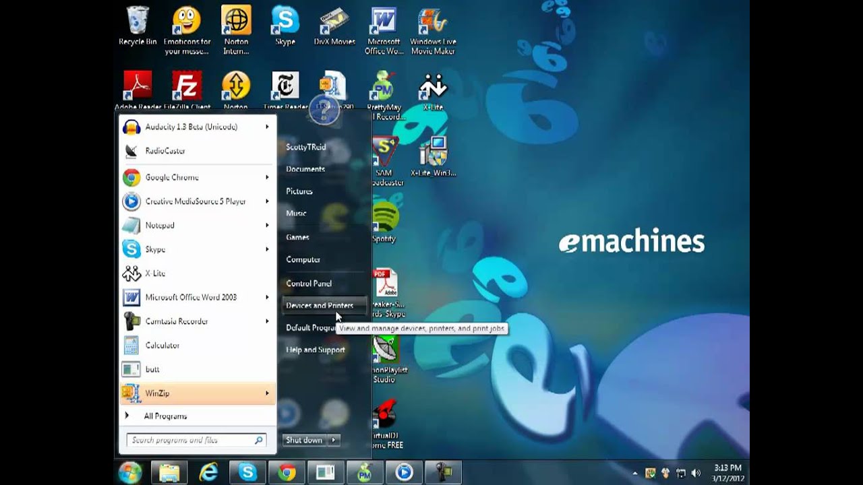Open Shut down options arrow
The height and width of the screenshot is (485, 863).
(x=334, y=440)
